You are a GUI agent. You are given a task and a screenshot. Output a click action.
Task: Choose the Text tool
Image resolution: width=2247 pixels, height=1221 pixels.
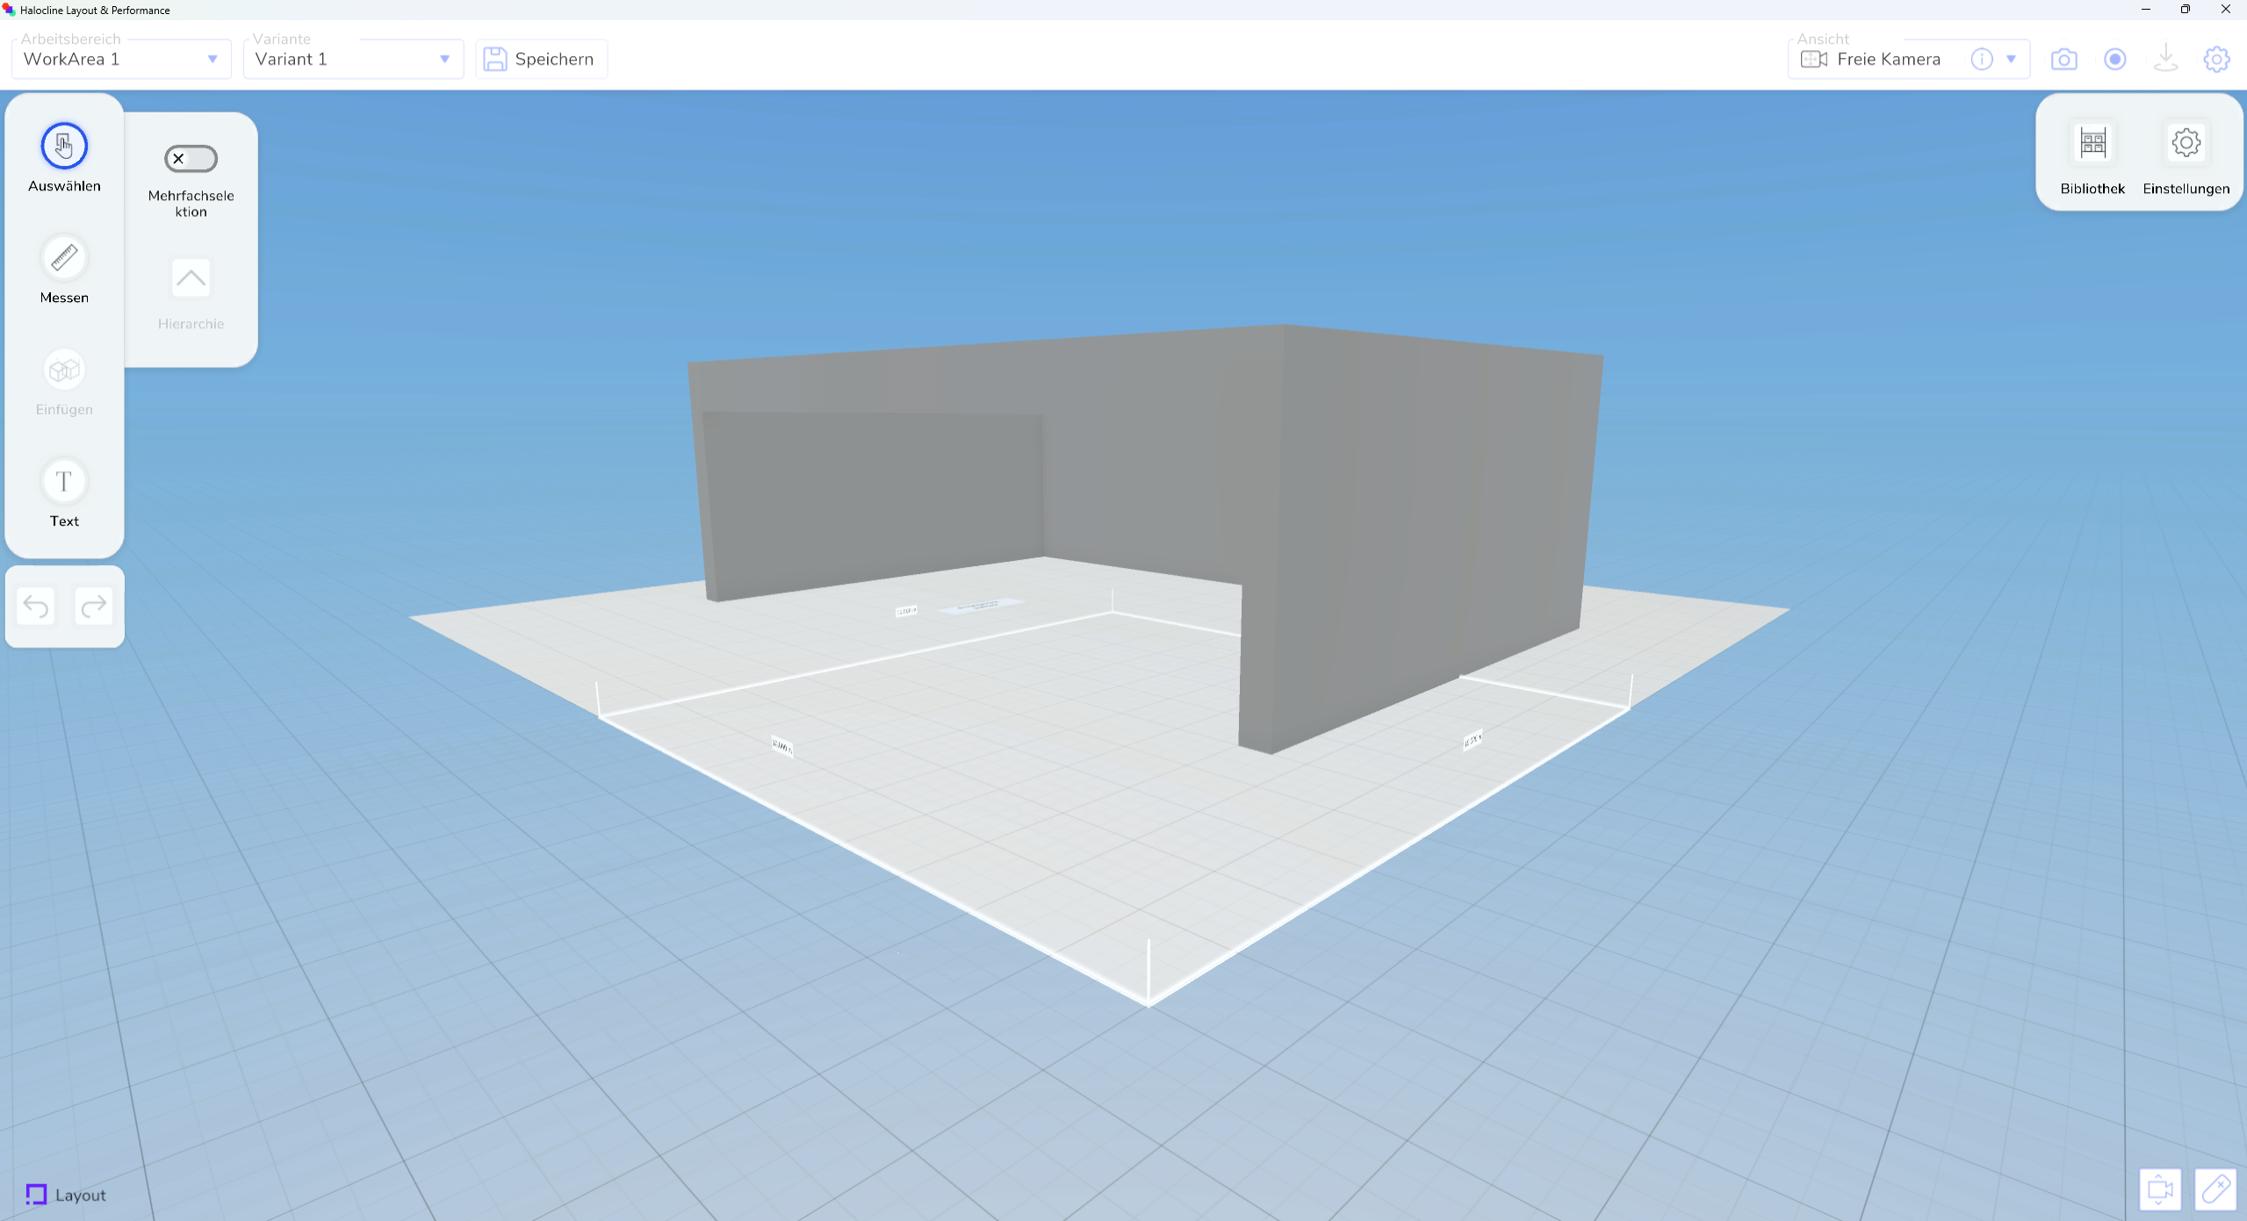64,482
